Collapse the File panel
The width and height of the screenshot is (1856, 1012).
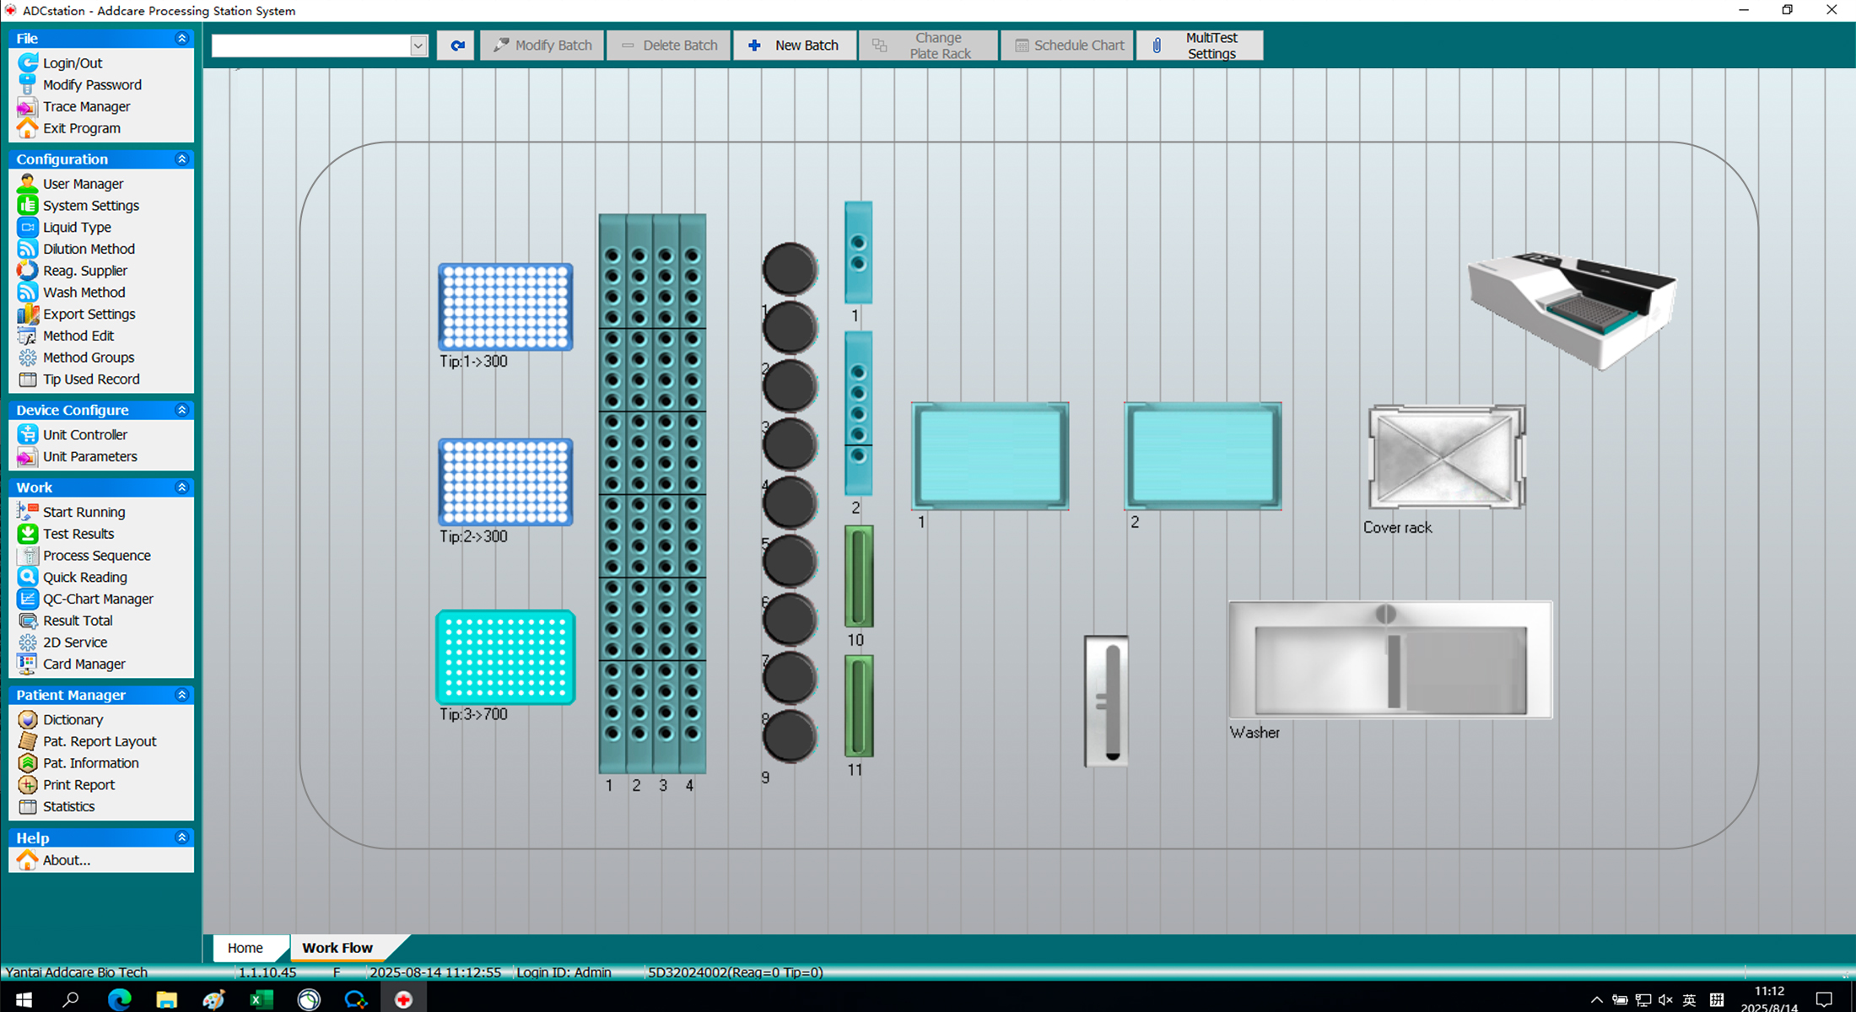(x=181, y=38)
